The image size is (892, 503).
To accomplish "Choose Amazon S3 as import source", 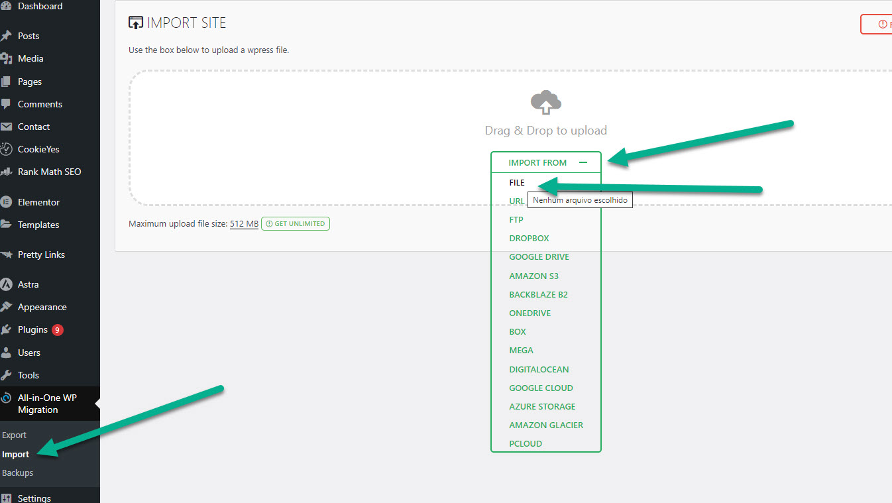I will [x=533, y=276].
